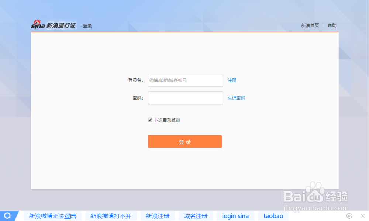Viewport: 369px width, 221px height.
Task: Select suggestion 域名注册
Action: (x=196, y=216)
